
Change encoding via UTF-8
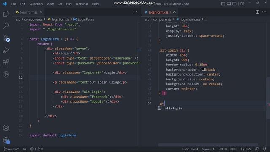pos(222,149)
